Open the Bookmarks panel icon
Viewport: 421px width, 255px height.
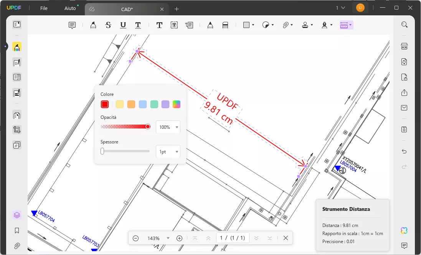coord(17,230)
